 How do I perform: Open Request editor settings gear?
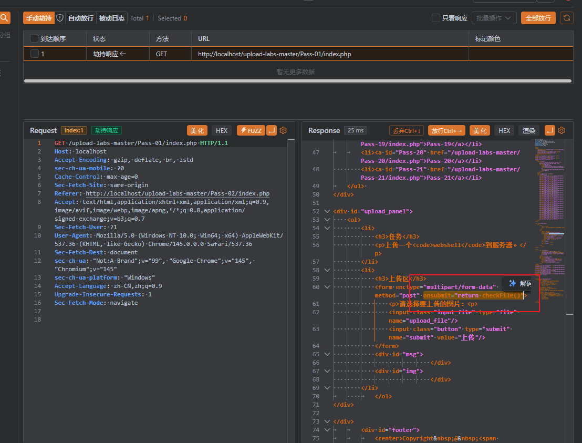click(283, 130)
